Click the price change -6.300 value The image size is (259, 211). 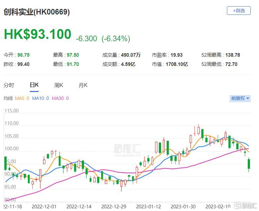click(86, 39)
